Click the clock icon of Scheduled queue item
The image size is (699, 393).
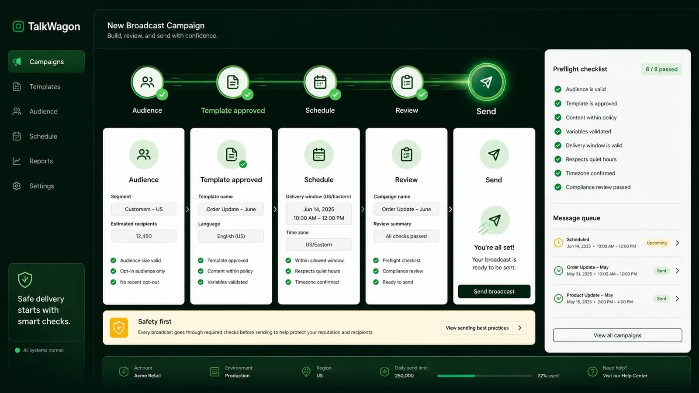click(x=558, y=243)
